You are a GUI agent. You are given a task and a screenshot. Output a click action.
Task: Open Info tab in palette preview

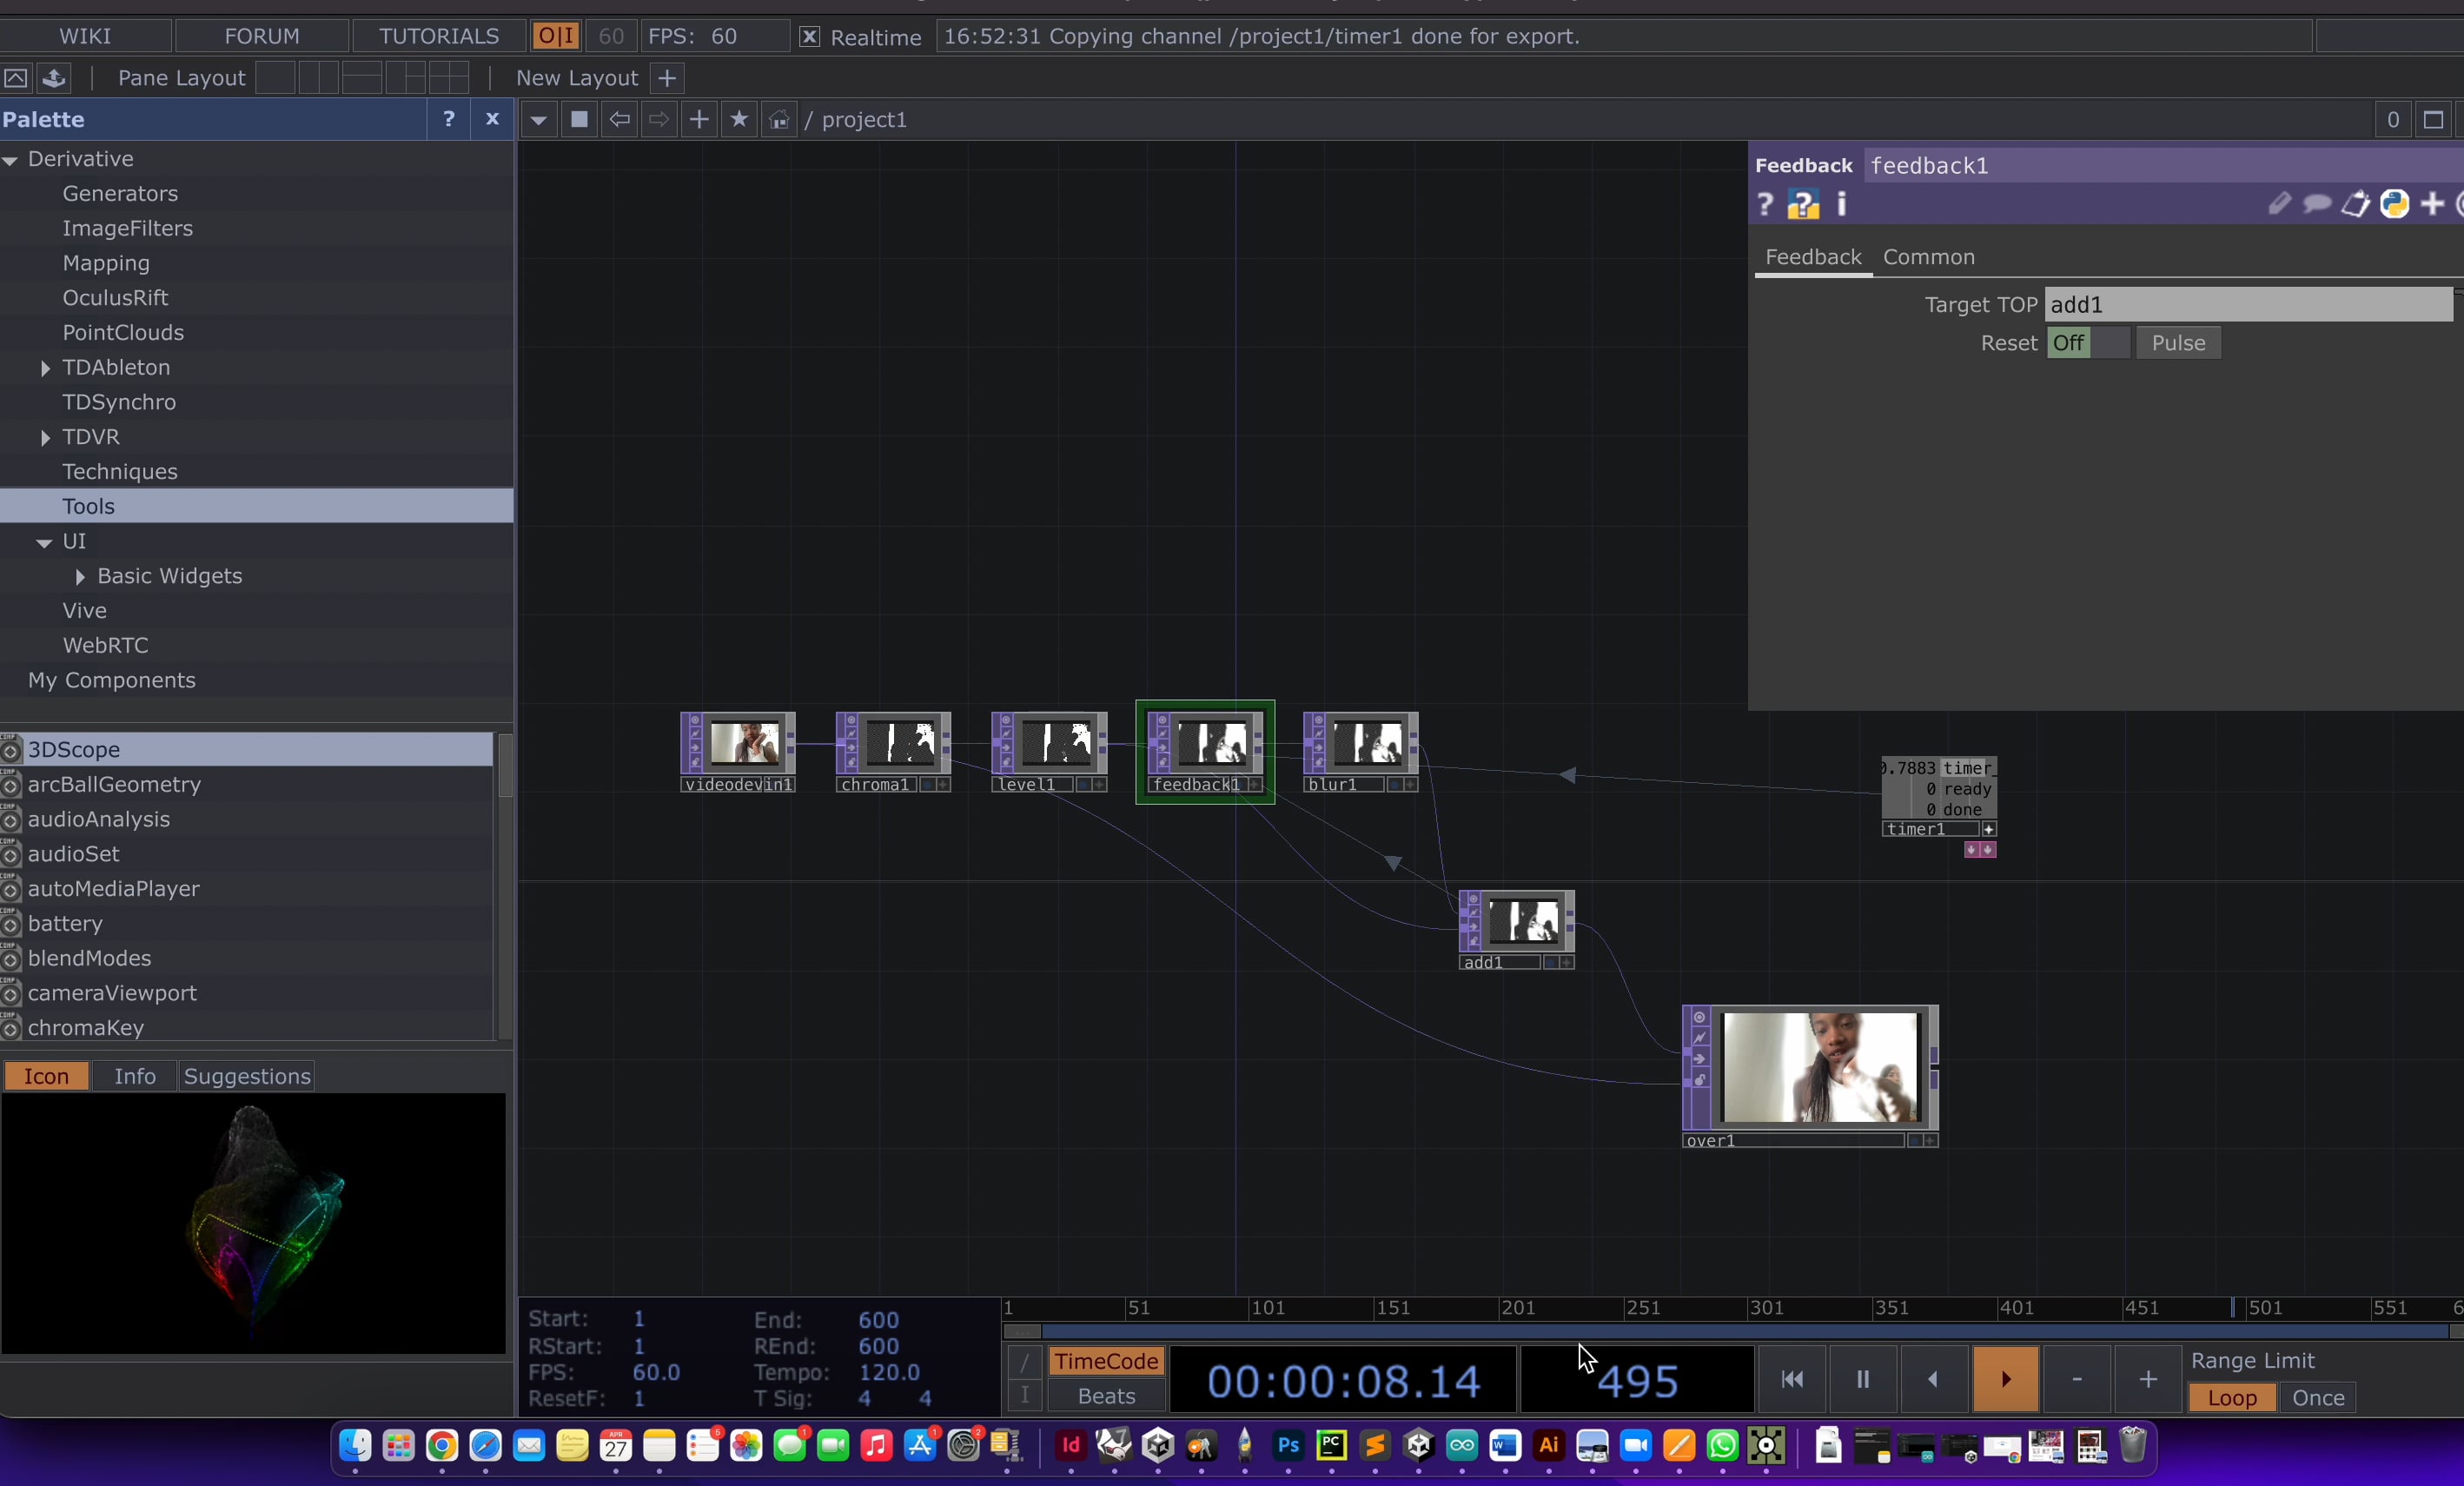click(135, 1076)
